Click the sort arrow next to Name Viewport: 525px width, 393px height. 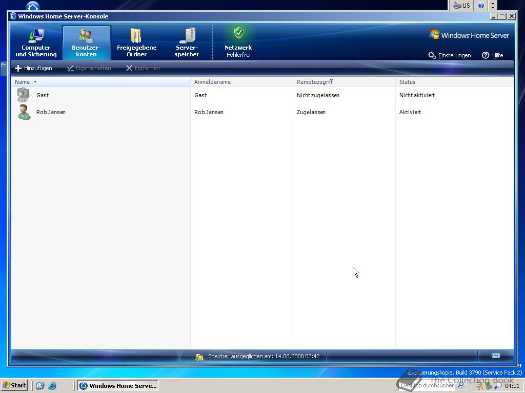[x=35, y=82]
